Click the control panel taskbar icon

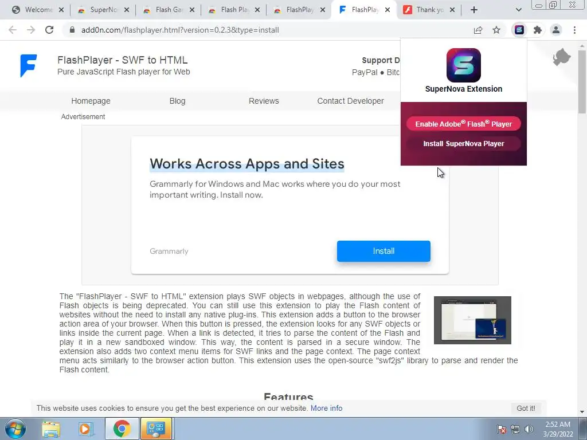[156, 429]
